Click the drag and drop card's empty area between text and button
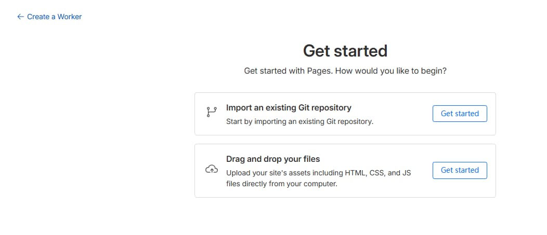The image size is (547, 235). (x=422, y=170)
